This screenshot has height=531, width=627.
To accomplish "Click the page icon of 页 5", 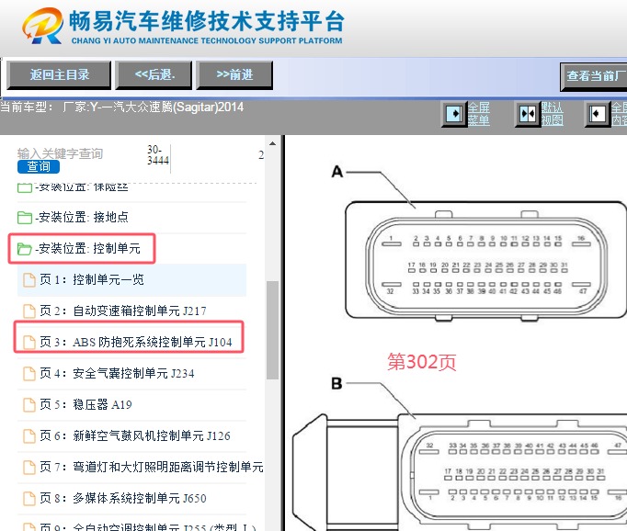I will pyautogui.click(x=29, y=405).
